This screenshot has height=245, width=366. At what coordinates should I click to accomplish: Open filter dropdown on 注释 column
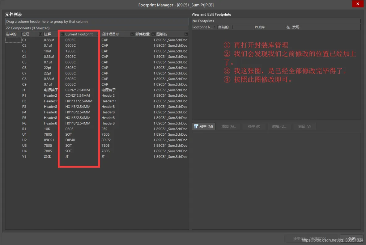tap(62, 34)
